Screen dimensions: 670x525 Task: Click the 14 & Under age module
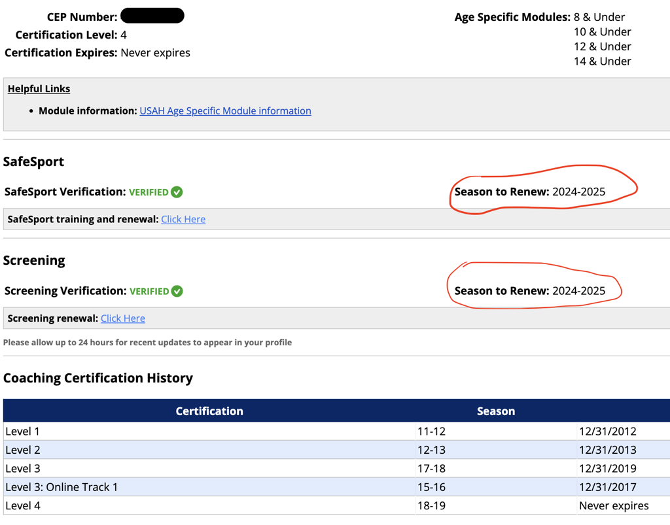602,61
